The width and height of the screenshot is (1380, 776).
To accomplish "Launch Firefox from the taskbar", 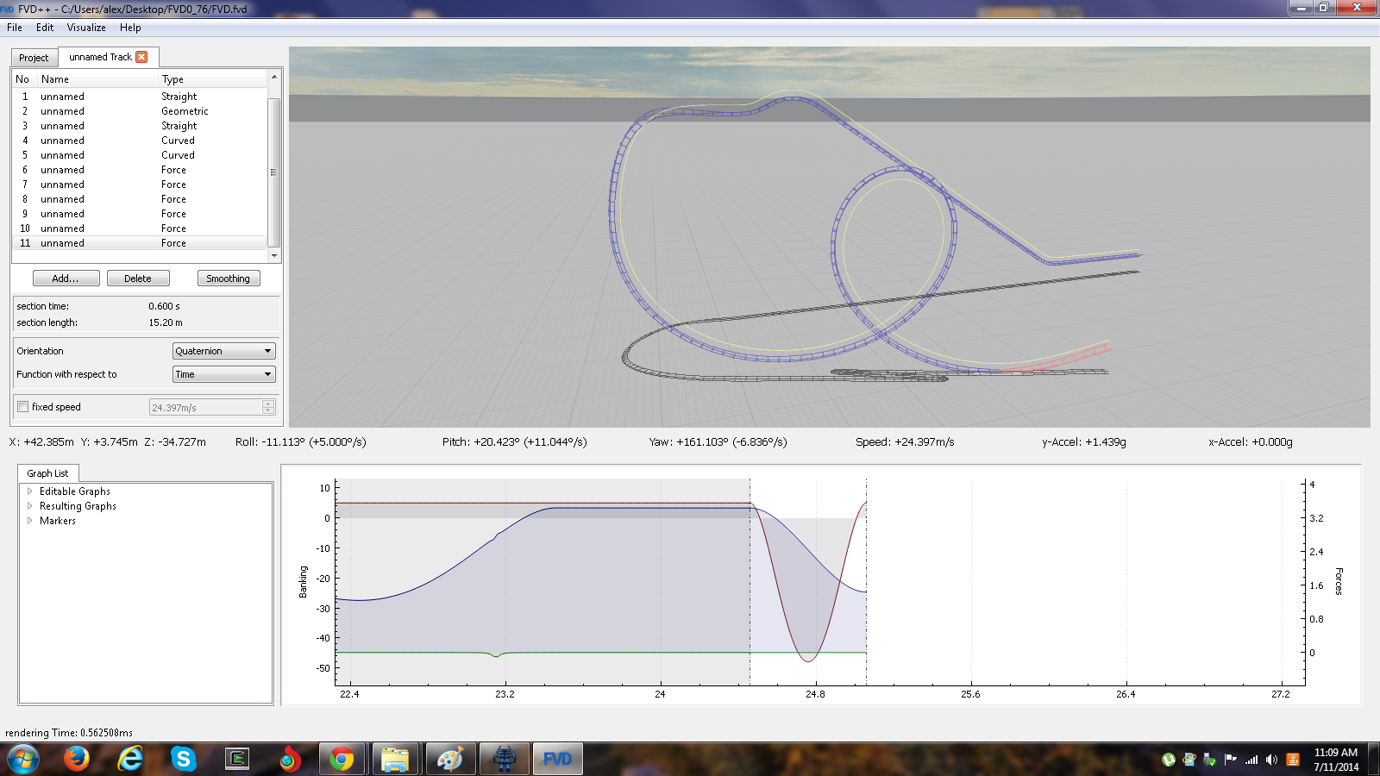I will [77, 759].
